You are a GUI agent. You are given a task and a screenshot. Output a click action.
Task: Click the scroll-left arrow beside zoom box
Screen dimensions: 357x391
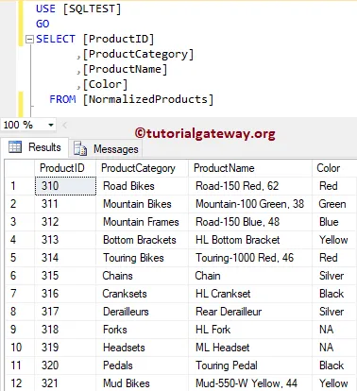[64, 126]
